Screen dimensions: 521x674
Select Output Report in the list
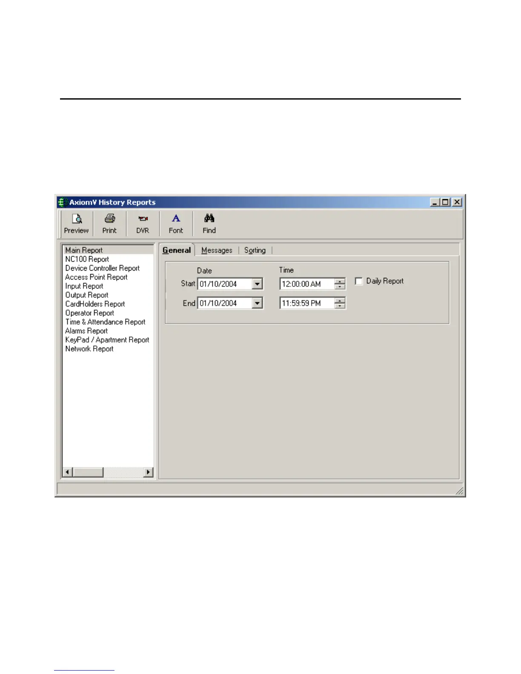click(86, 295)
